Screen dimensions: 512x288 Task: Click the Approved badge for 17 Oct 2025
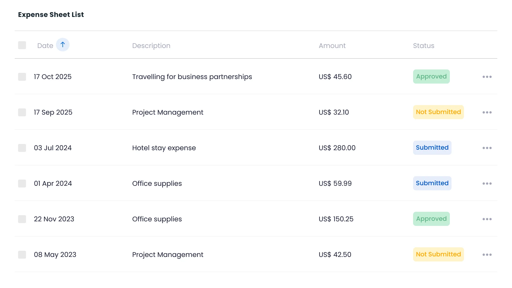(431, 77)
